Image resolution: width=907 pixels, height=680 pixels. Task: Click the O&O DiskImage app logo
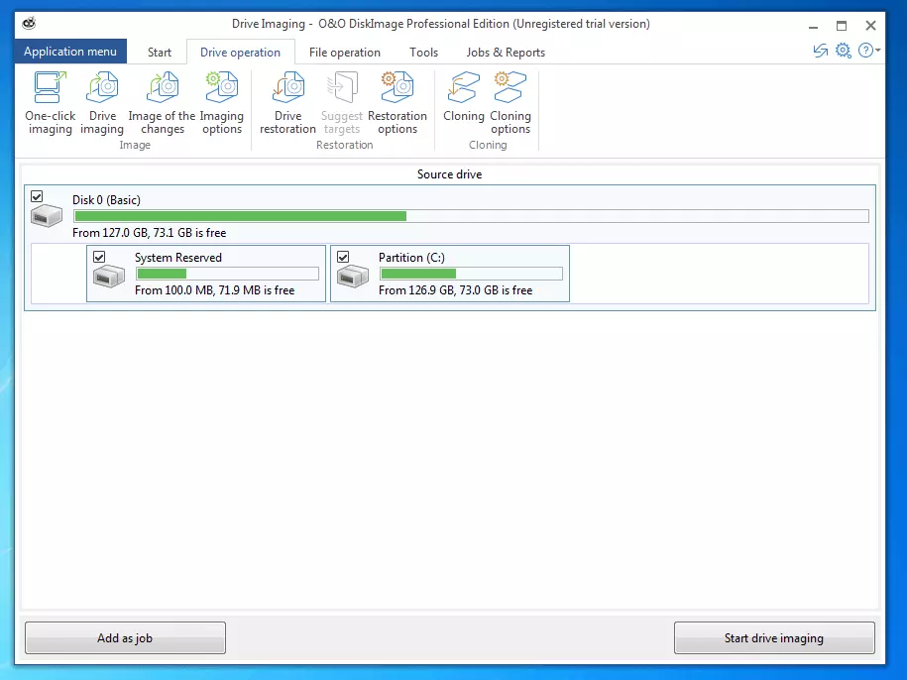click(29, 23)
